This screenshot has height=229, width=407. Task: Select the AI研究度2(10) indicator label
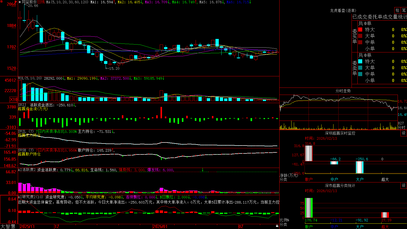(x=31, y=197)
